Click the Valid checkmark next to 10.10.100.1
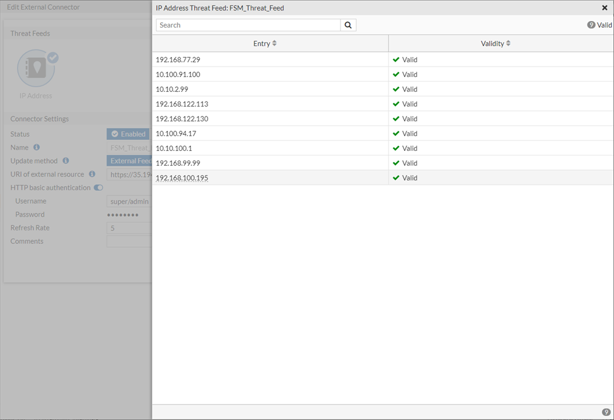Image resolution: width=614 pixels, height=420 pixels. (x=396, y=148)
